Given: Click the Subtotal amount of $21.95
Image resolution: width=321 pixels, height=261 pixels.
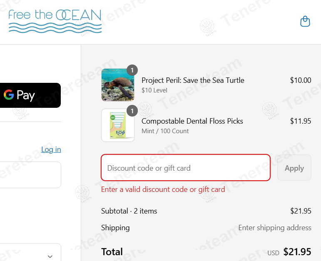Looking at the screenshot, I should (301, 211).
